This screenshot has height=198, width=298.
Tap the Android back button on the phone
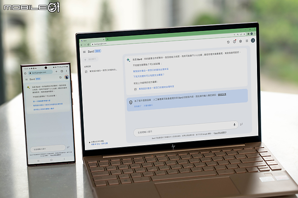tap(64, 159)
